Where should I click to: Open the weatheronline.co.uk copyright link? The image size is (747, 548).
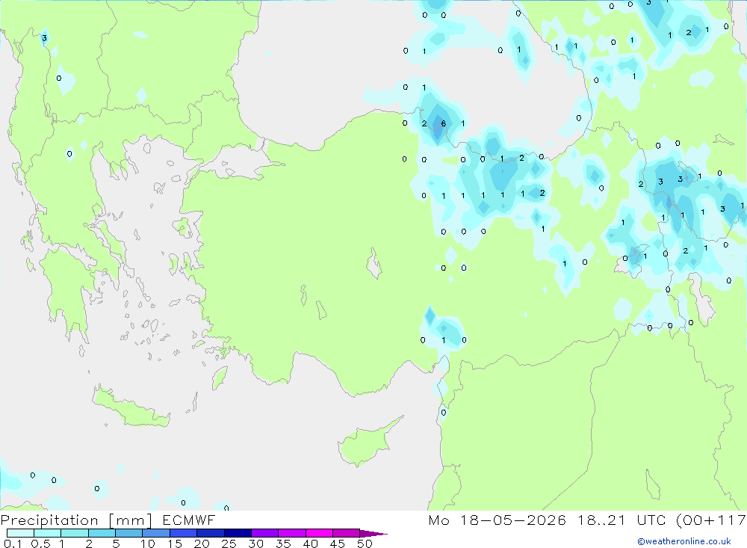pyautogui.click(x=684, y=541)
